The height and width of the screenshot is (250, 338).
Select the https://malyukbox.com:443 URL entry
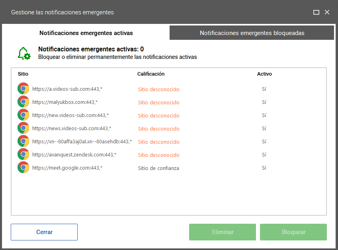click(x=65, y=102)
